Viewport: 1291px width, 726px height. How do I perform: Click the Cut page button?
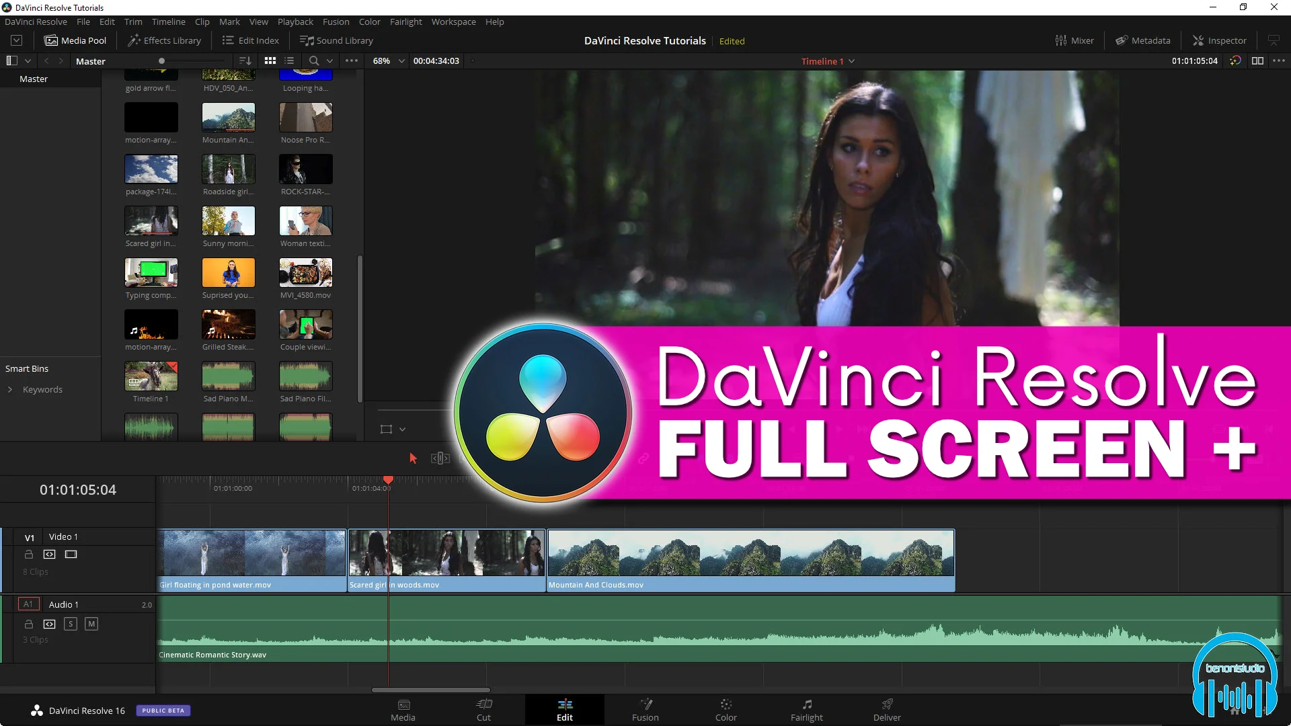(x=483, y=709)
